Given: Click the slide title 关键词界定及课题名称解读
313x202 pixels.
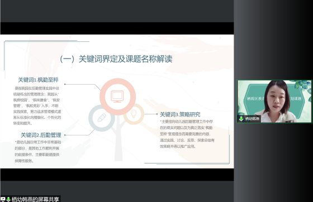Looking at the screenshot, I should pyautogui.click(x=116, y=59).
